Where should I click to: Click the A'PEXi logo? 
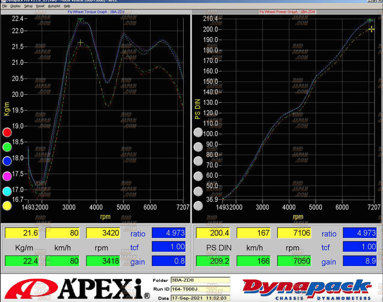(x=77, y=289)
